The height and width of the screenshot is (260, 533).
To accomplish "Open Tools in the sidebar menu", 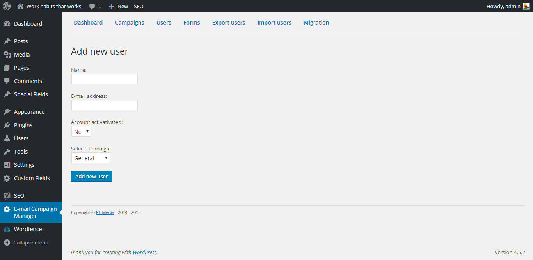I will pos(21,152).
